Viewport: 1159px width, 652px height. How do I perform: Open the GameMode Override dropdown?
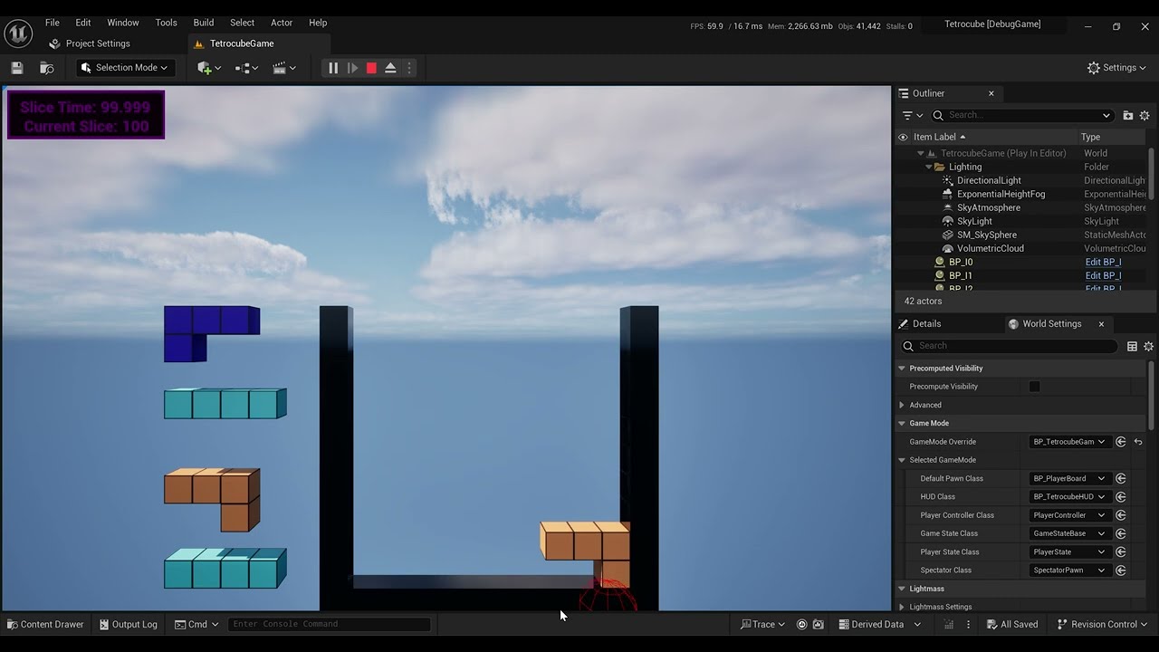[x=1069, y=442]
